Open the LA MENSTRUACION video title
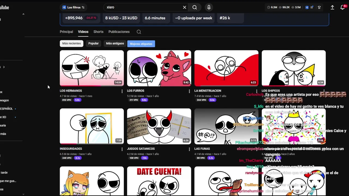 [x=208, y=91]
